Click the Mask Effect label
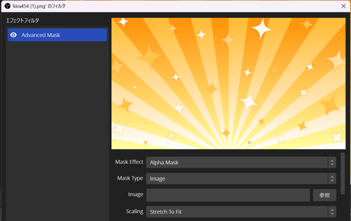The image size is (351, 221). 129,162
